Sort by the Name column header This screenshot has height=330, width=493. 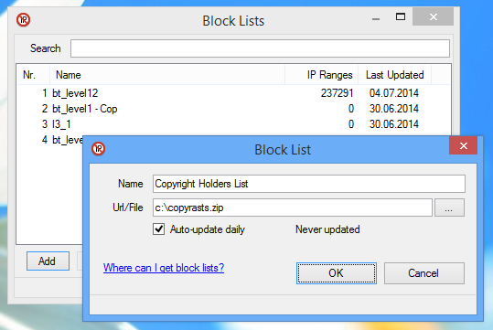pos(167,75)
